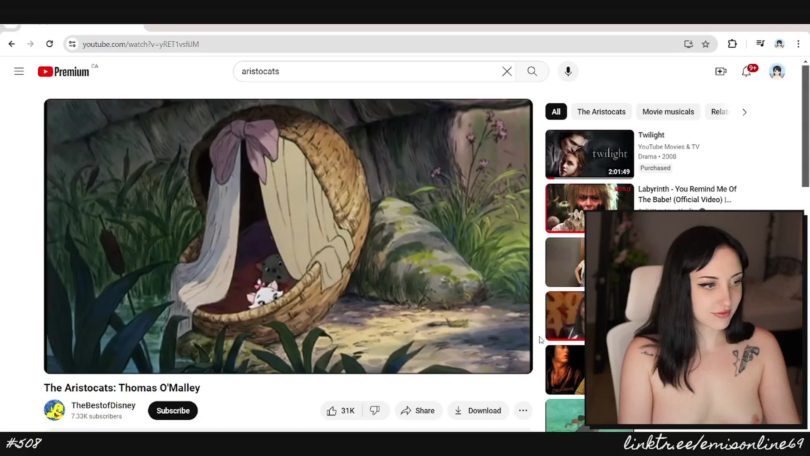Viewport: 810px width, 456px height.
Task: Click the Aristocats video player
Action: (288, 236)
